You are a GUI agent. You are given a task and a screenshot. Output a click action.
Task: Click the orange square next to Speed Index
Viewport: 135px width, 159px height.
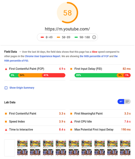click(x=6, y=121)
